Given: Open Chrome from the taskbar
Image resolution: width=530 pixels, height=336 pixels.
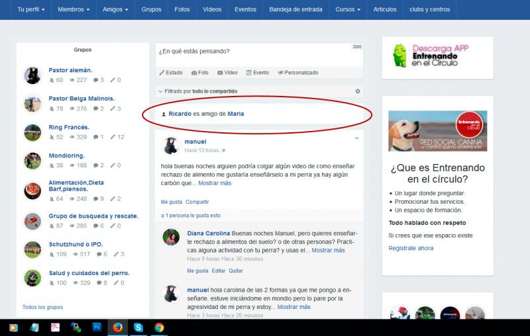Looking at the screenshot, I should tap(159, 327).
